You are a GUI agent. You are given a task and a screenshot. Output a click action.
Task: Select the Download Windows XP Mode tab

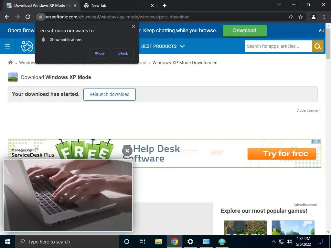coord(41,6)
